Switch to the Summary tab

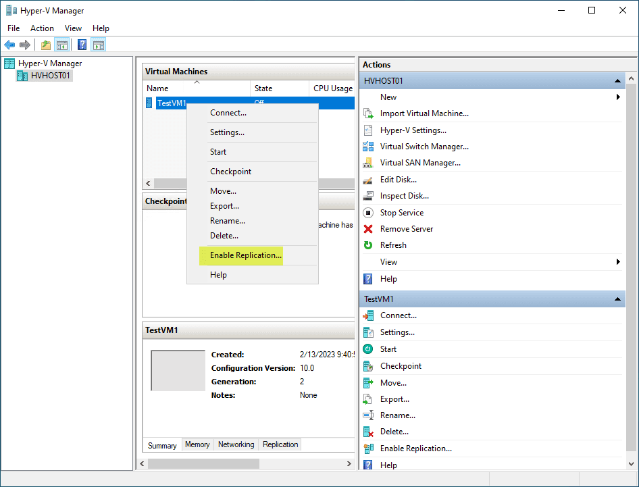[x=162, y=445]
